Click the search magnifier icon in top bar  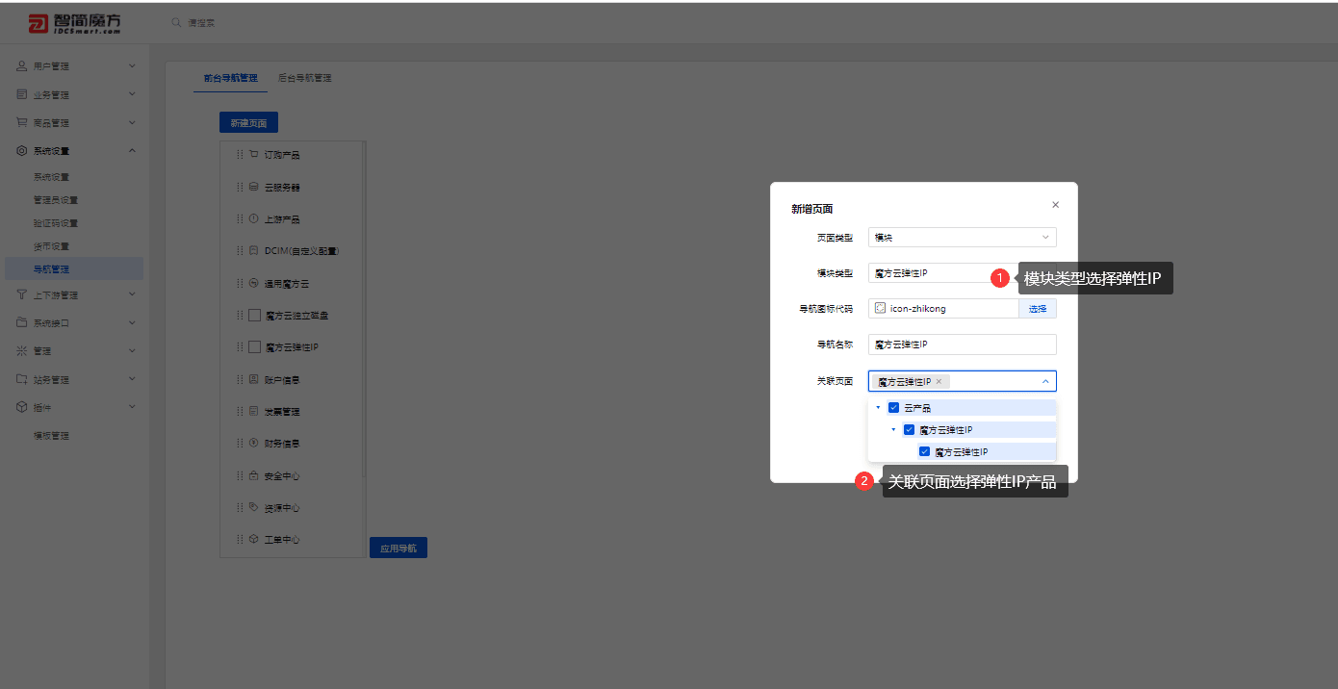coord(176,22)
